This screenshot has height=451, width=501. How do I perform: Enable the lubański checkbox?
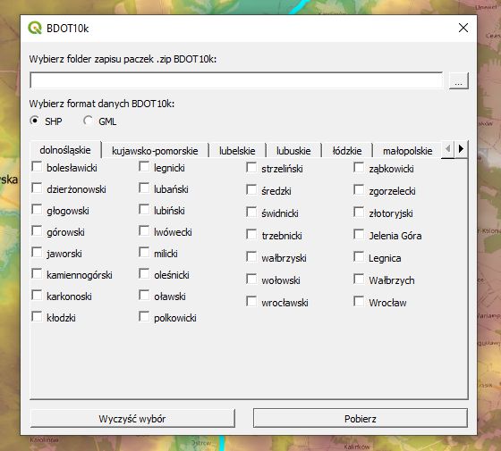pyautogui.click(x=144, y=188)
